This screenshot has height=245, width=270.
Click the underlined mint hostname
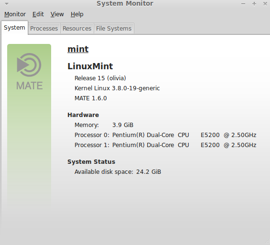[x=78, y=49]
